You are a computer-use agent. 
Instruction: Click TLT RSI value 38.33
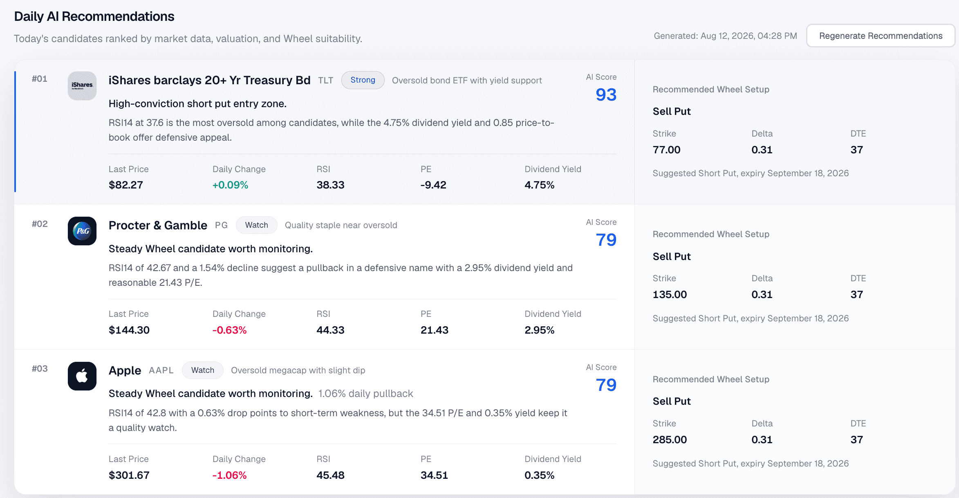(331, 185)
